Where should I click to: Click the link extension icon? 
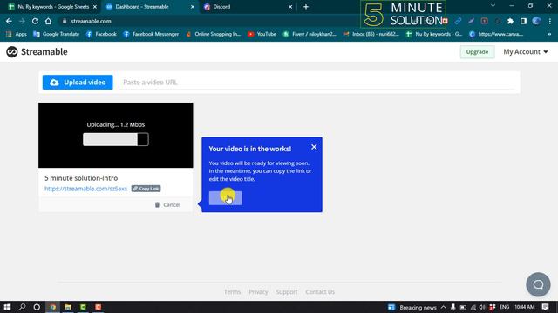point(458,21)
